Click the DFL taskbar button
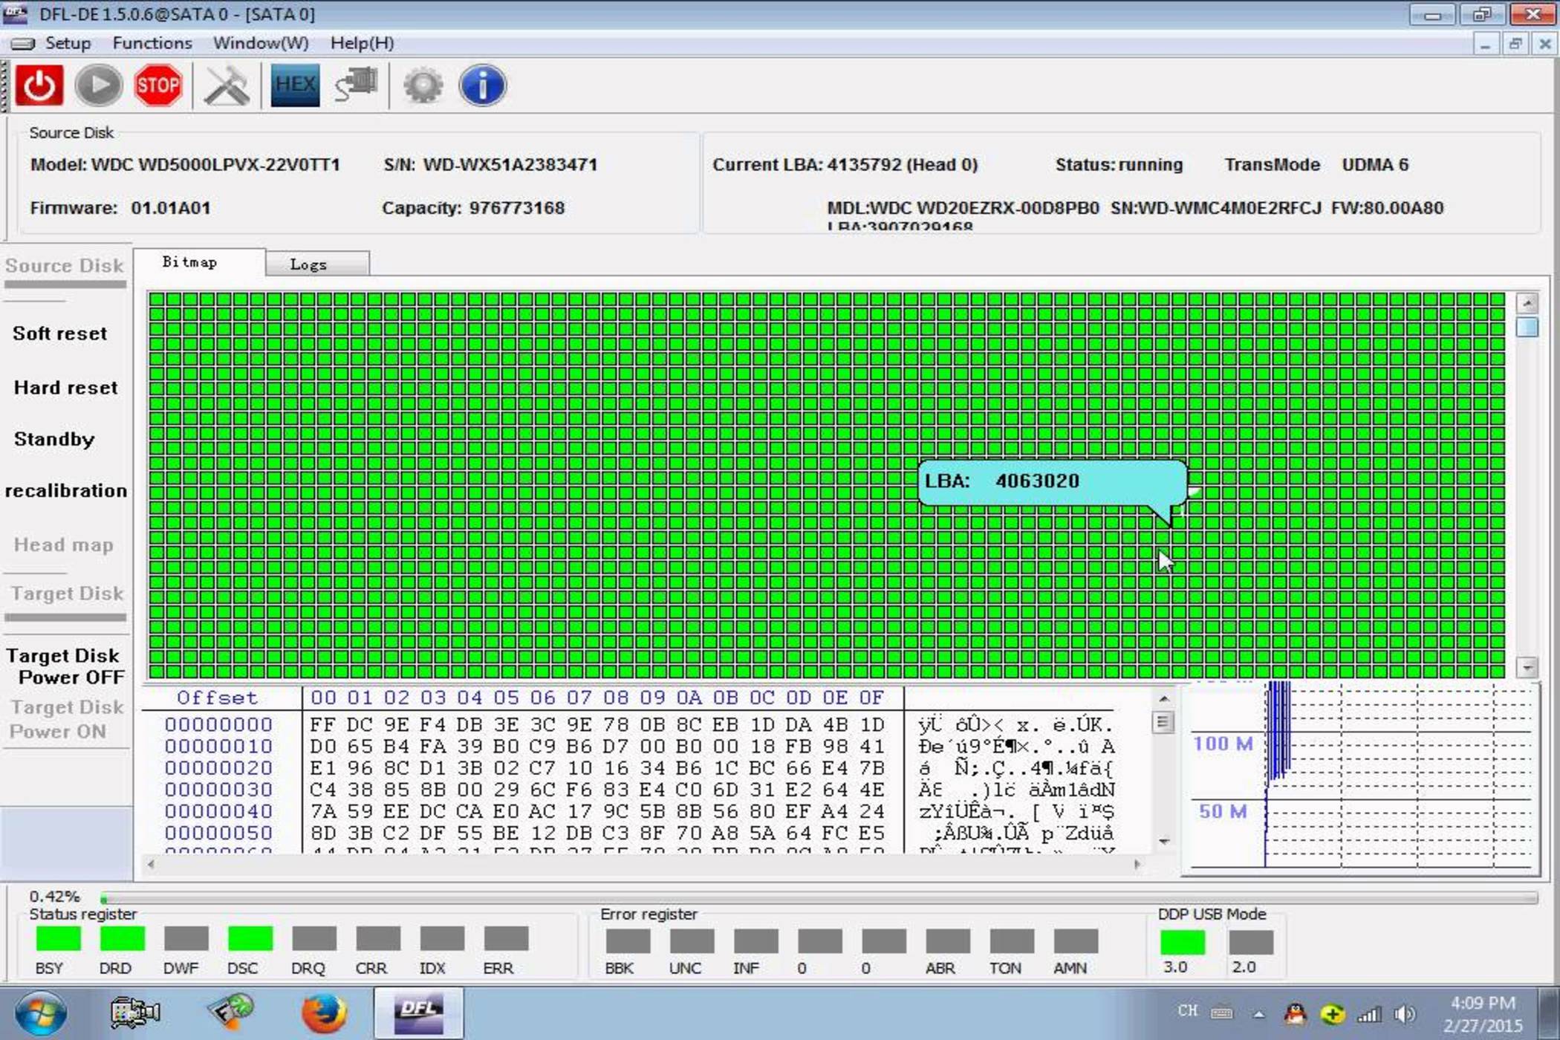The height and width of the screenshot is (1040, 1560). click(x=418, y=1013)
